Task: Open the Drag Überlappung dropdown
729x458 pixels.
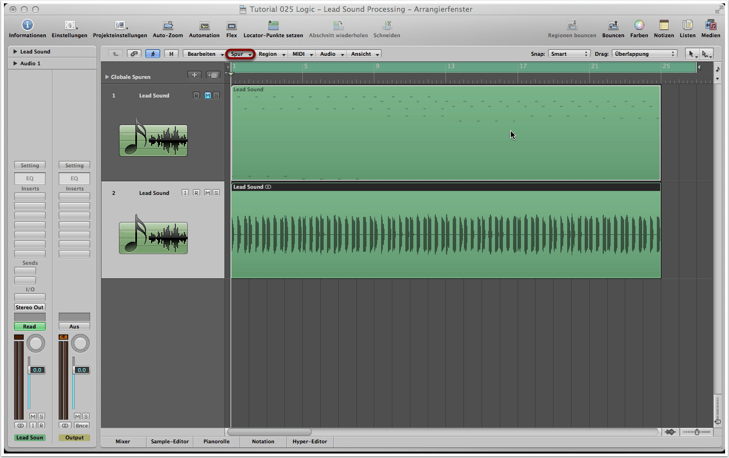Action: [x=644, y=54]
